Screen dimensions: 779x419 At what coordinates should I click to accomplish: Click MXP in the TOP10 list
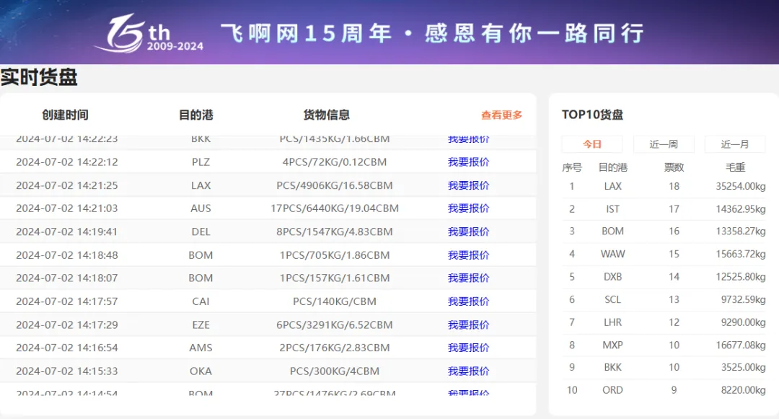tap(612, 345)
